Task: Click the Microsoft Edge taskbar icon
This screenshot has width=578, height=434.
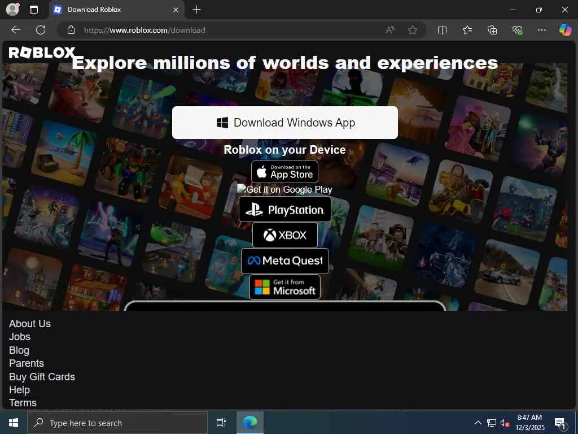Action: 250,423
